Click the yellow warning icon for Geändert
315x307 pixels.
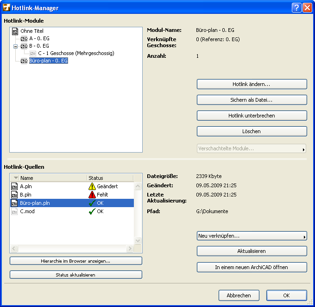(92, 186)
